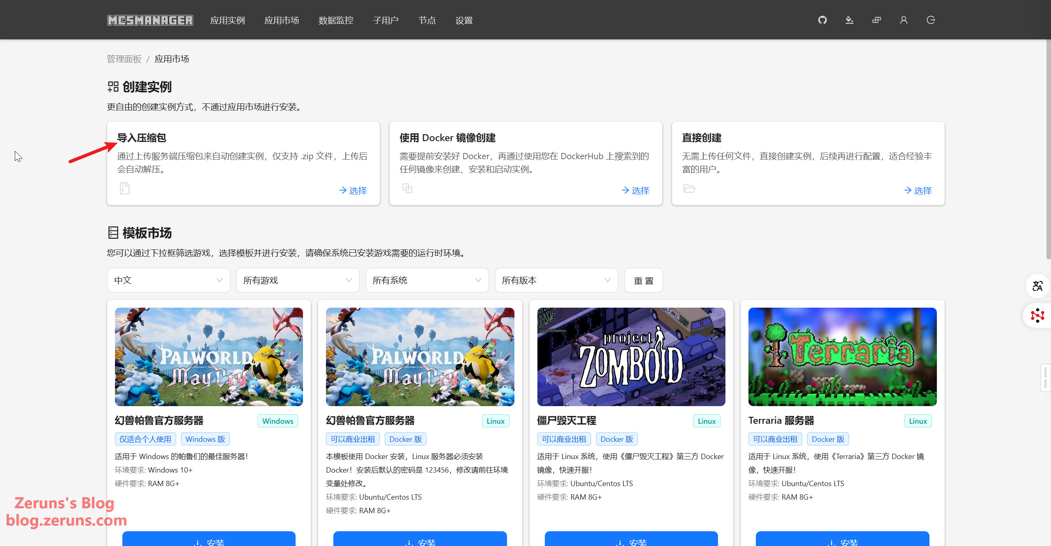Click the Terraria 服务器 title text
Viewport: 1051px width, 546px height.
point(781,420)
